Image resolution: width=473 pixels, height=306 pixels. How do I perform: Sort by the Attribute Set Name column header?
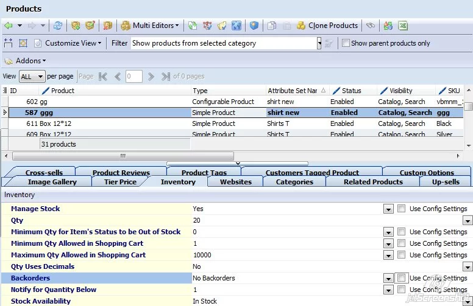coord(297,91)
